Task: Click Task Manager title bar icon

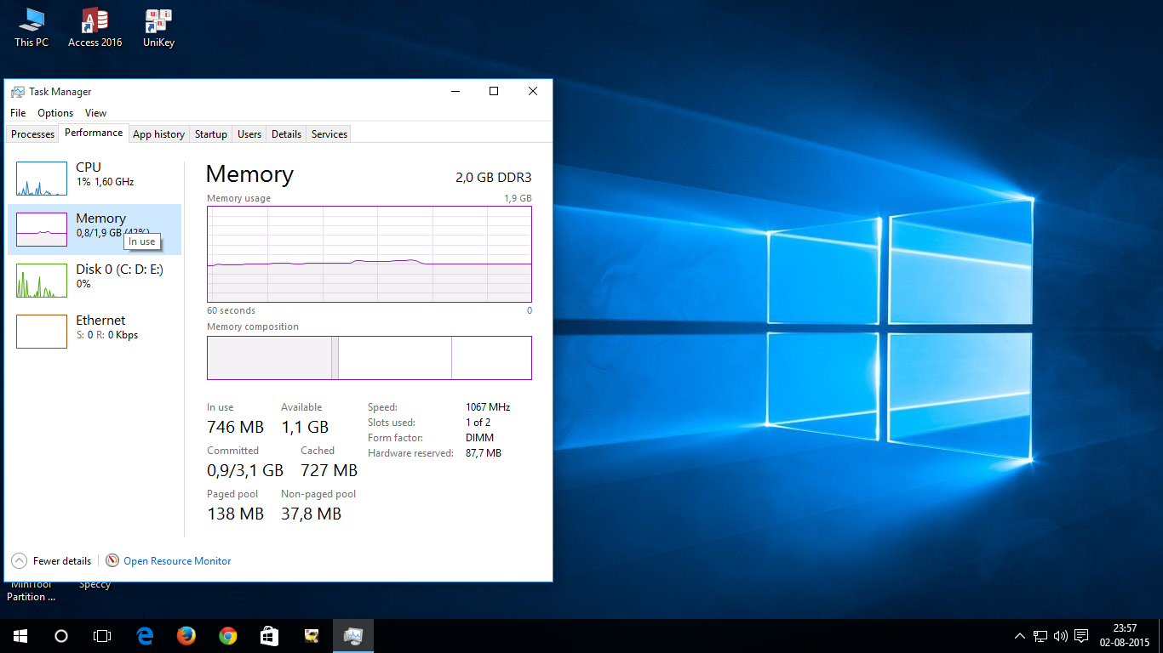Action: click(17, 92)
